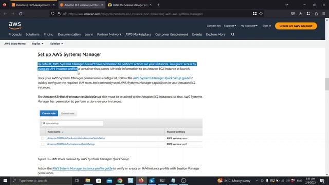Show hidden system tray icons
329x185 pixels.
[257, 180]
